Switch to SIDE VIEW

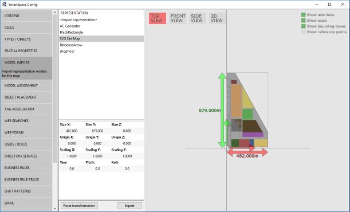(197, 18)
